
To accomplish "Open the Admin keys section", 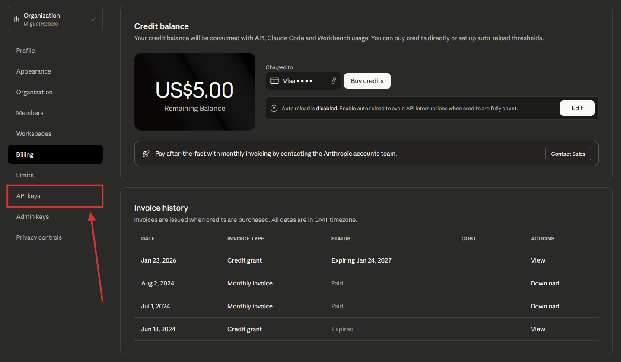I will (x=32, y=216).
